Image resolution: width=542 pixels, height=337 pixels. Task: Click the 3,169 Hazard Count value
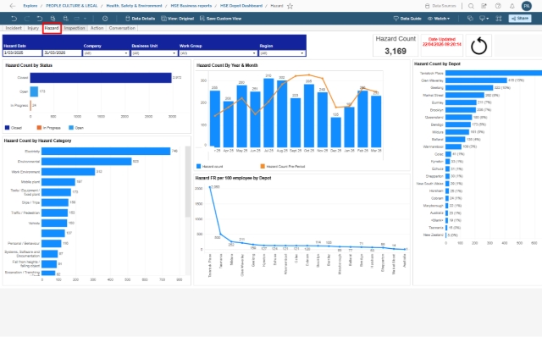coord(395,51)
